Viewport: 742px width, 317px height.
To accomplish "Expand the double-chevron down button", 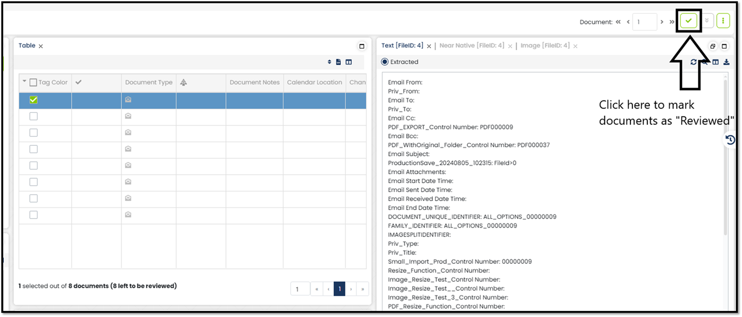I will (x=707, y=21).
